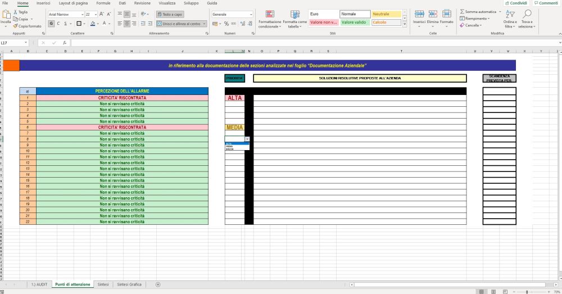Click the percent style icon
The height and width of the screenshot is (294, 562).
click(226, 24)
